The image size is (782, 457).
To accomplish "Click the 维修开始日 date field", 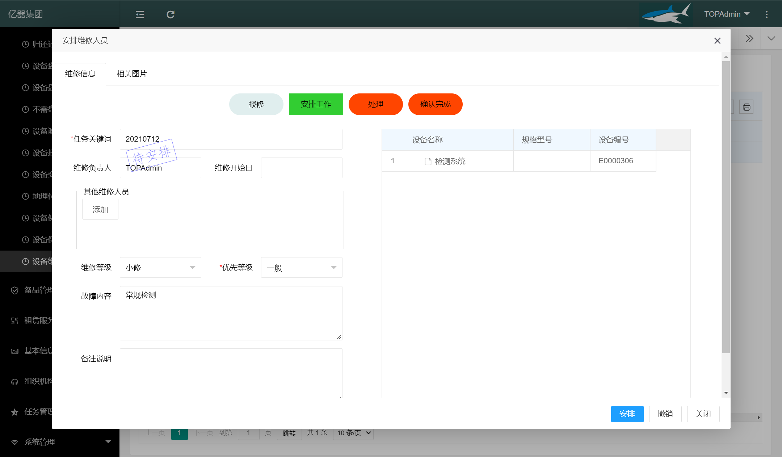I will (302, 168).
